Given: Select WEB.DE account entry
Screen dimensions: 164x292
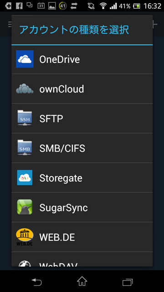Looking at the screenshot, I should 82,237.
